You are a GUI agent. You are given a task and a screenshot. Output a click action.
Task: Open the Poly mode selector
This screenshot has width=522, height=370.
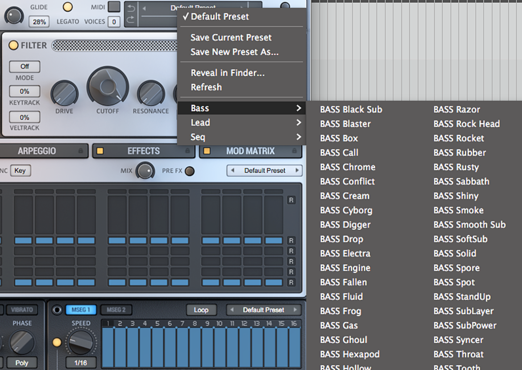[x=22, y=363]
